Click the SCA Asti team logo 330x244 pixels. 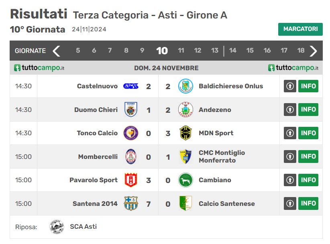(57, 227)
